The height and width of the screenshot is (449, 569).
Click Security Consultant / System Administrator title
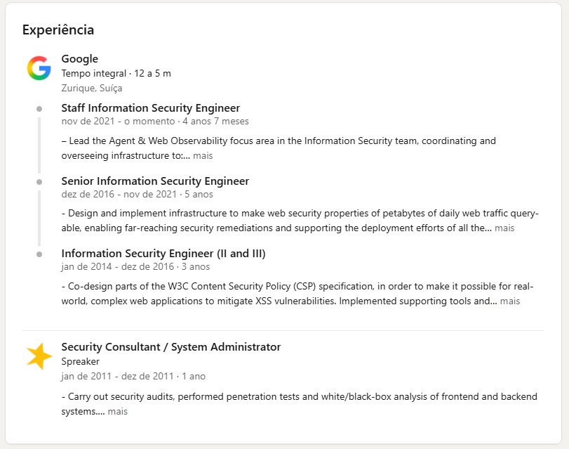[171, 347]
